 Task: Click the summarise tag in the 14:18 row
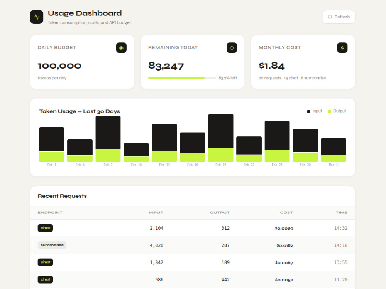(52, 245)
